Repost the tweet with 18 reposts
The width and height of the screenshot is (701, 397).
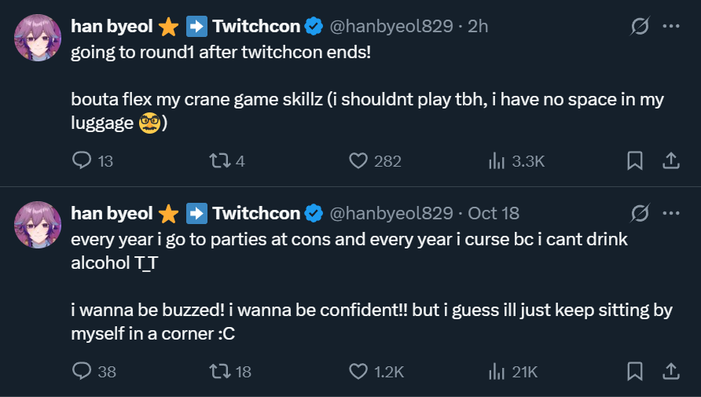coord(218,371)
